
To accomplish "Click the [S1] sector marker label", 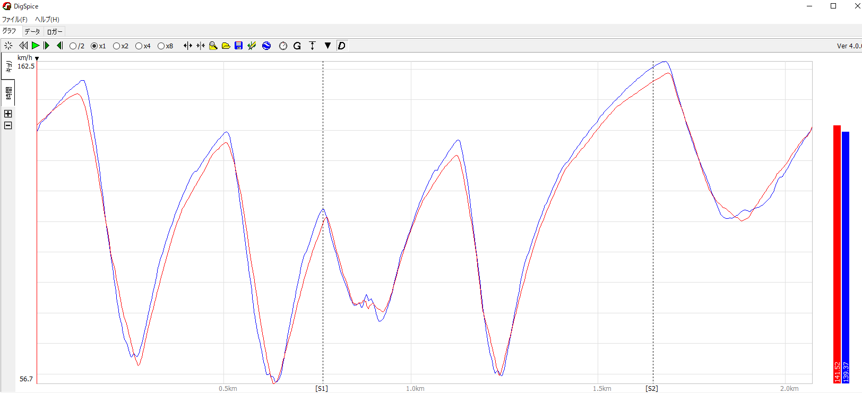I will coord(322,388).
